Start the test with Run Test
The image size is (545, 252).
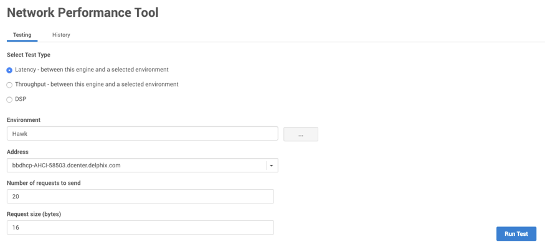(516, 234)
